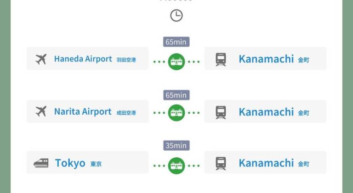Select the green train icon on Narita route

click(x=176, y=113)
